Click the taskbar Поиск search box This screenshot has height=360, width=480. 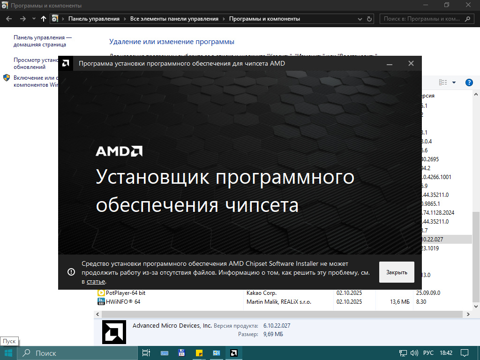77,353
